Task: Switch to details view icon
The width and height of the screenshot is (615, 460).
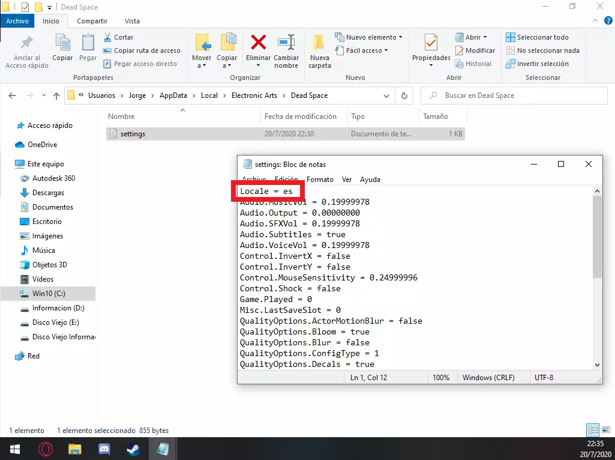Action: pyautogui.click(x=593, y=430)
